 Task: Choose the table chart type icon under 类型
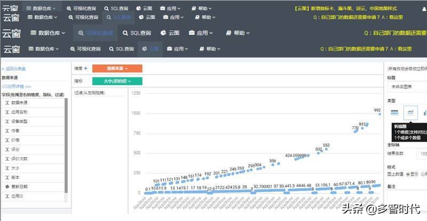click(x=394, y=112)
